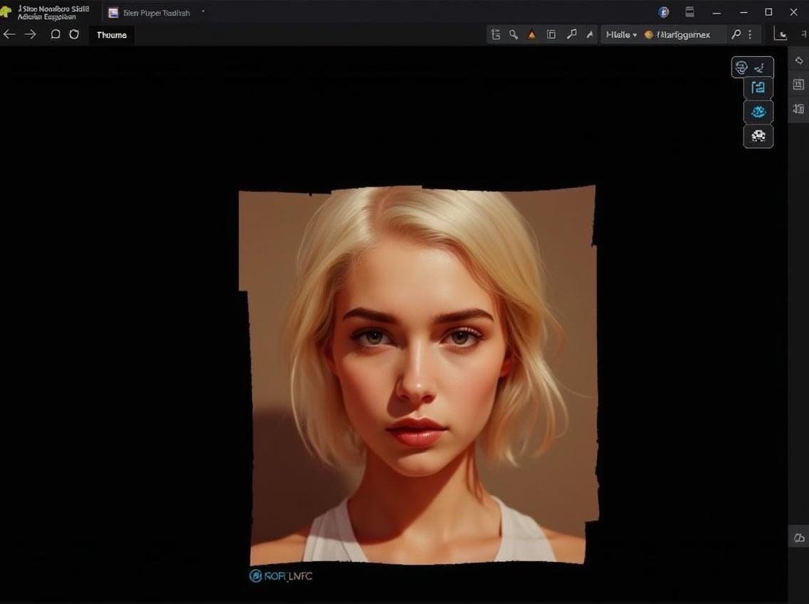Toggle the diamond icon in right sidebar
The height and width of the screenshot is (604, 809).
[x=798, y=61]
